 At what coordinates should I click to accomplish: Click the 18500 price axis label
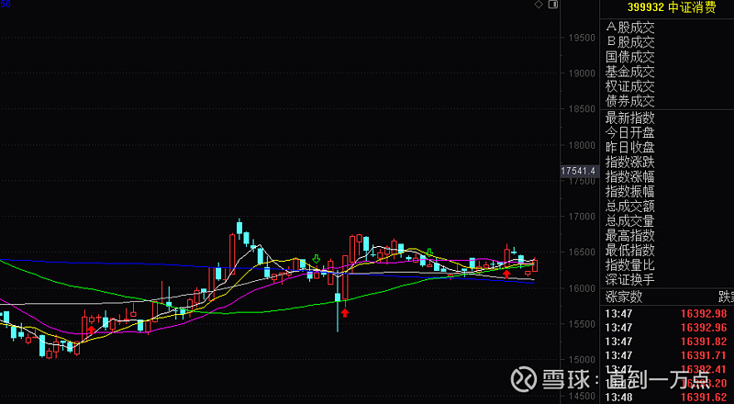point(582,109)
